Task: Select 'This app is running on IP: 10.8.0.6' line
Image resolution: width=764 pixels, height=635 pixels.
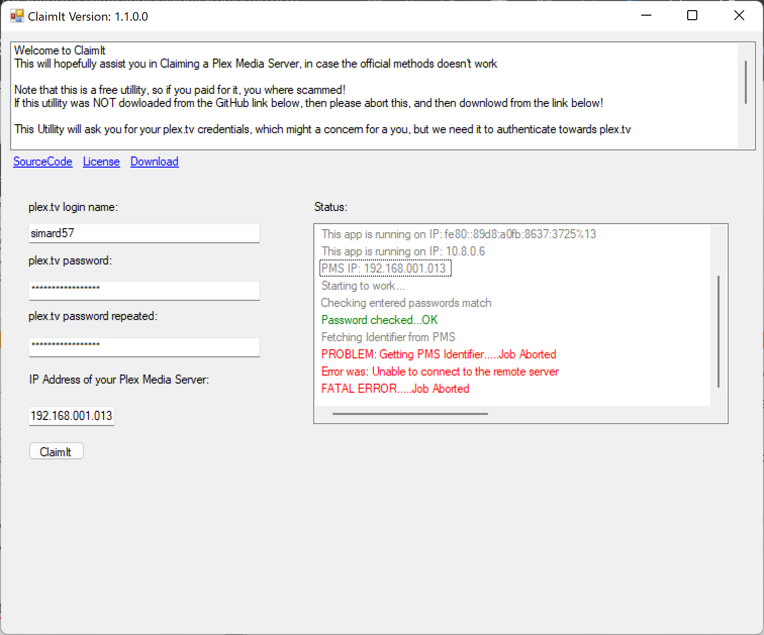Action: (x=403, y=251)
